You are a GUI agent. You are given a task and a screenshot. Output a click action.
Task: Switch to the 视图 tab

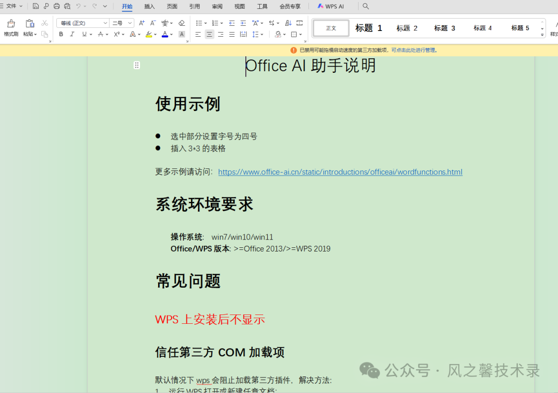click(240, 6)
